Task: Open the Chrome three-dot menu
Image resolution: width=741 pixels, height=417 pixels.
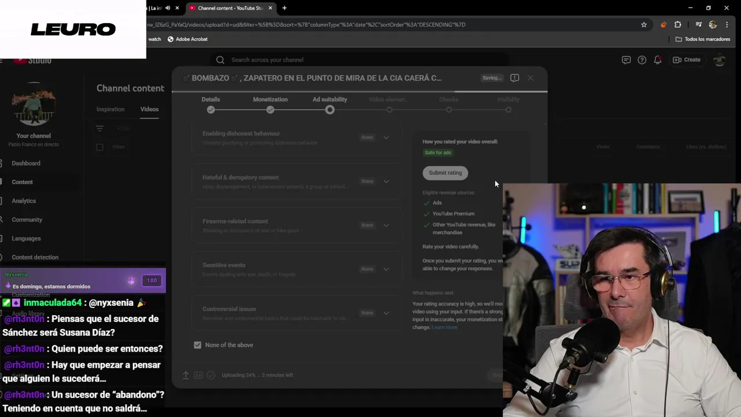Action: (x=727, y=25)
